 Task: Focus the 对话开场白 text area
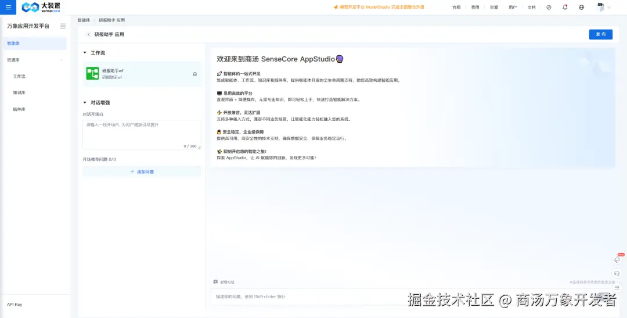[142, 134]
